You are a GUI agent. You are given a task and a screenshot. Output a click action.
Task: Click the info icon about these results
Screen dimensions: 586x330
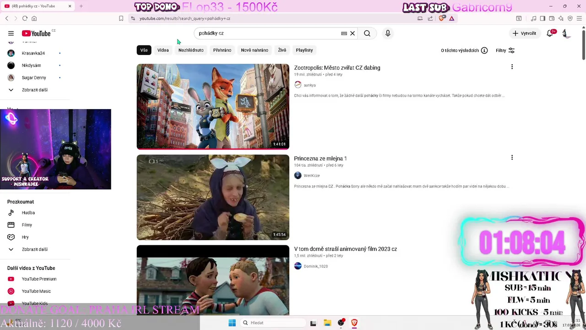[x=484, y=50]
